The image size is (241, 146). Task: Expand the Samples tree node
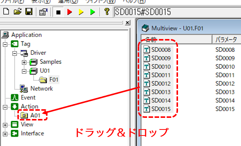click(x=24, y=62)
